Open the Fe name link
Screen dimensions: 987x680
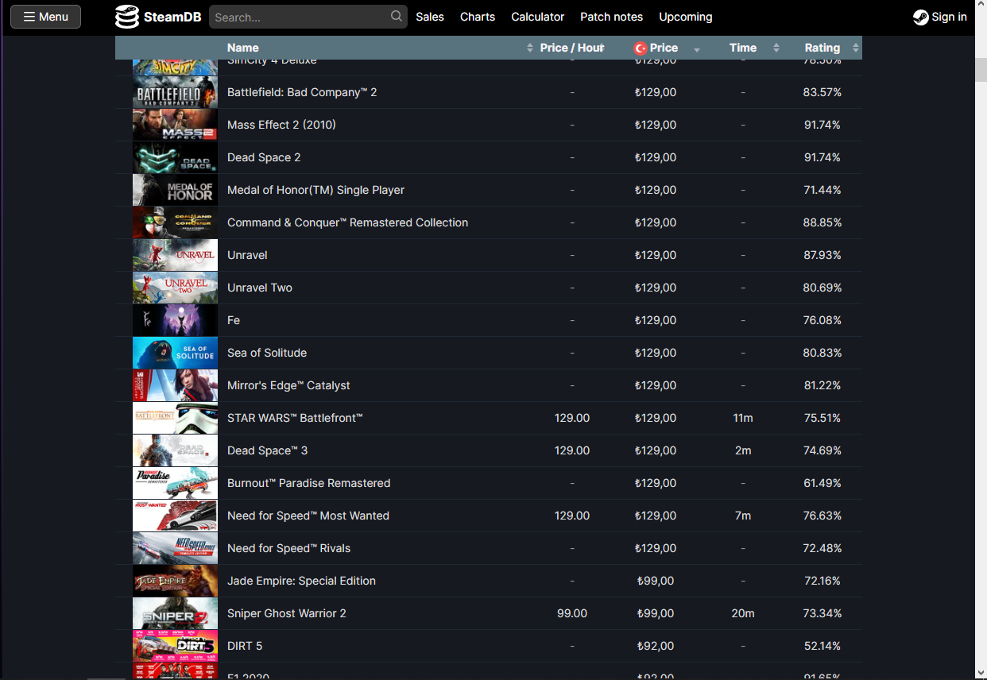[234, 320]
